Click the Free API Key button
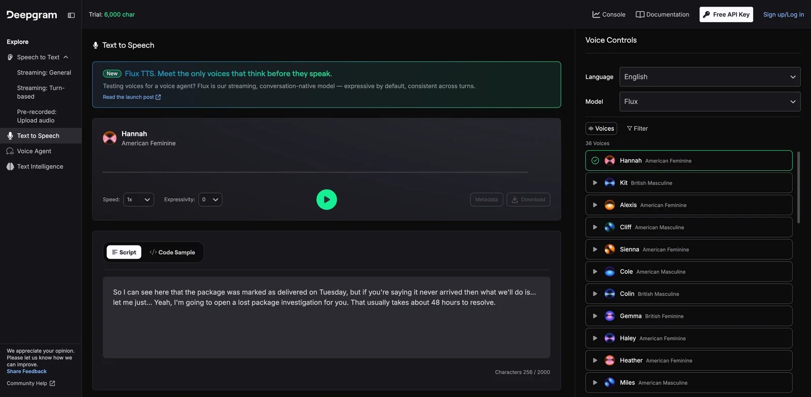Image resolution: width=811 pixels, height=397 pixels. pyautogui.click(x=726, y=15)
